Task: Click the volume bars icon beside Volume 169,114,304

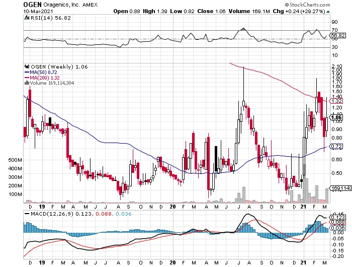Action: (27, 83)
